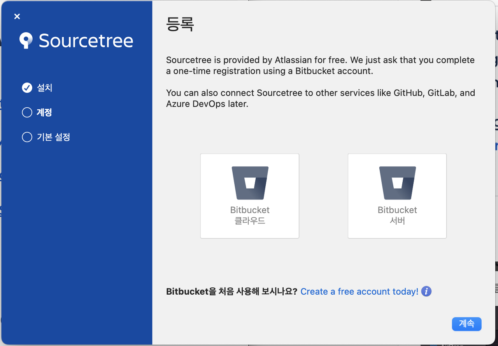Click the 기본 설정 step label
498x346 pixels.
click(54, 137)
